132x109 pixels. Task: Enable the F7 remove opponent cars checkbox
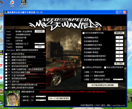6,73
